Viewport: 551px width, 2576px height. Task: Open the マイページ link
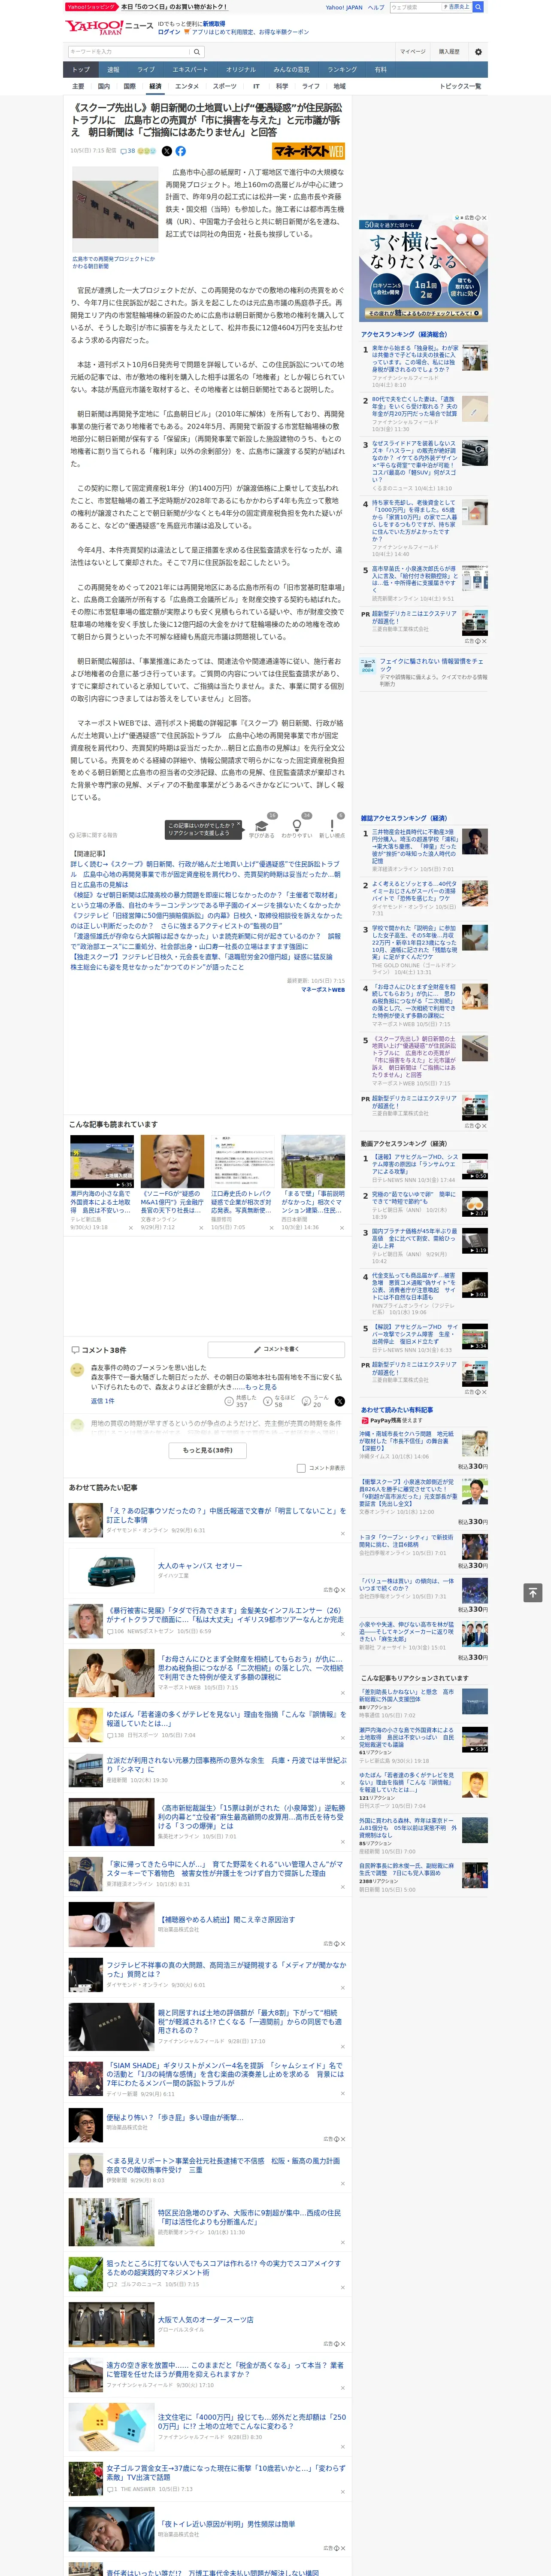pos(413,51)
